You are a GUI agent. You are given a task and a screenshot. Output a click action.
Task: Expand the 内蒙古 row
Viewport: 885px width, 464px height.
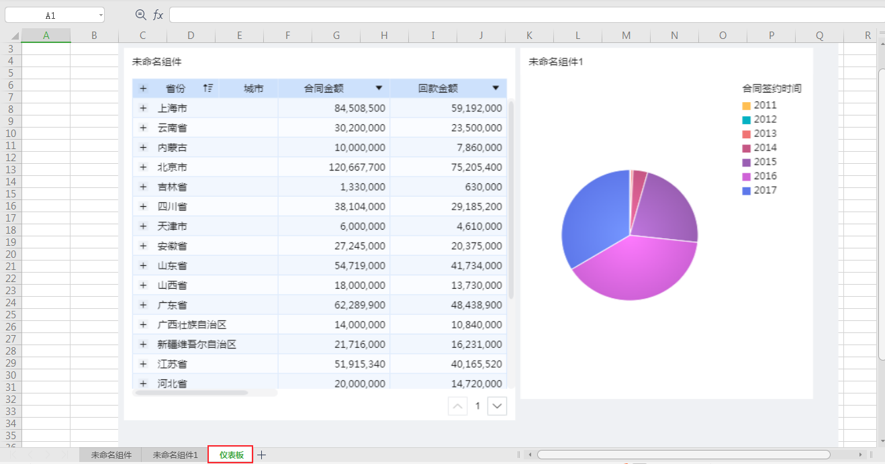click(143, 147)
